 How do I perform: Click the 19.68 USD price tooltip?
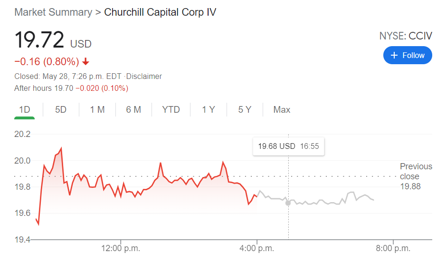point(288,146)
